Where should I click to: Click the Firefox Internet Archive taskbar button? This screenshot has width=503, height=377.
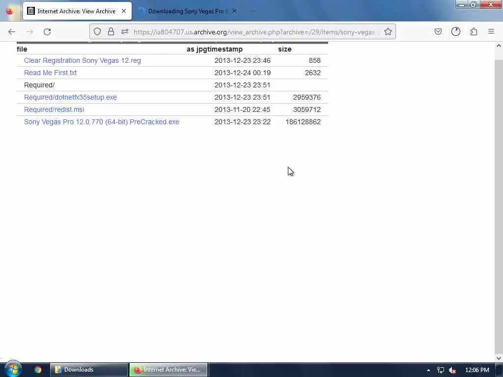coord(168,370)
